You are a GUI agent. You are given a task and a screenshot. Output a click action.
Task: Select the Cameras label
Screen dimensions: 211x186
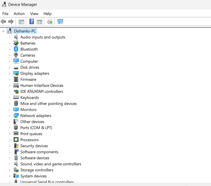click(x=28, y=55)
